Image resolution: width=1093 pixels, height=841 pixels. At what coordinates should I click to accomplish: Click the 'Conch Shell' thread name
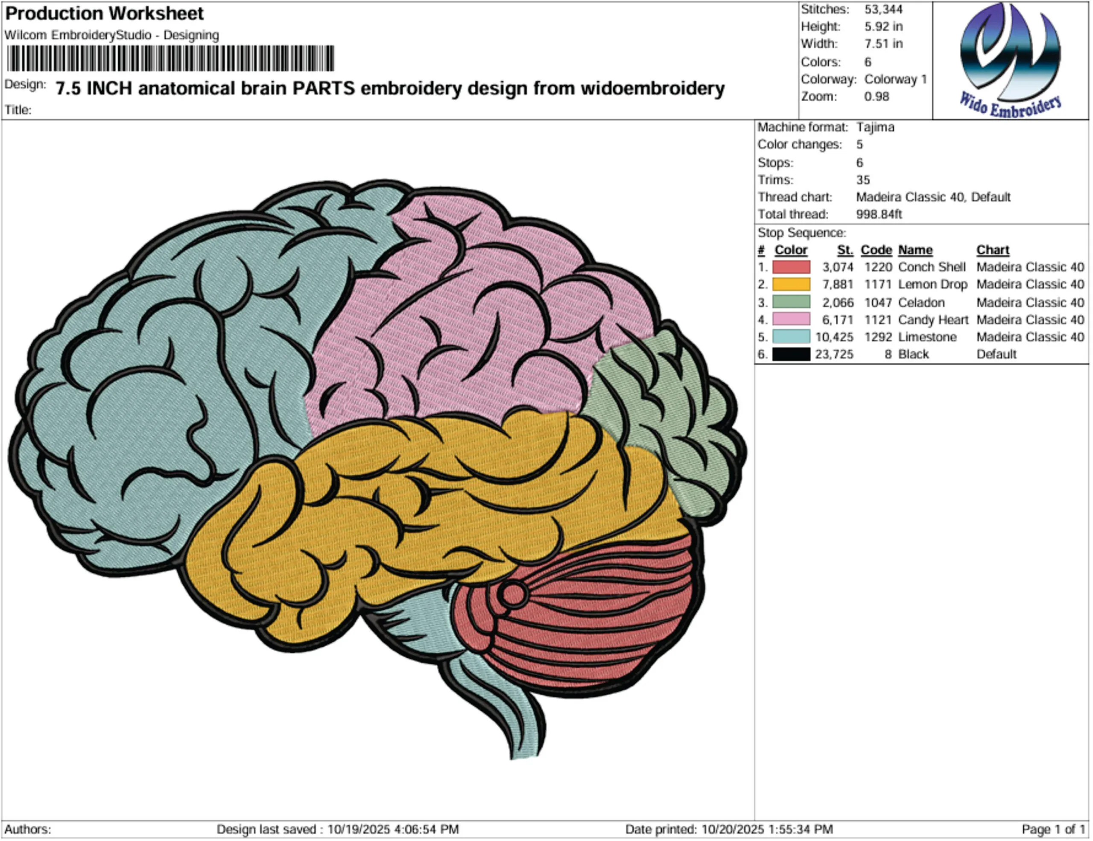point(931,267)
